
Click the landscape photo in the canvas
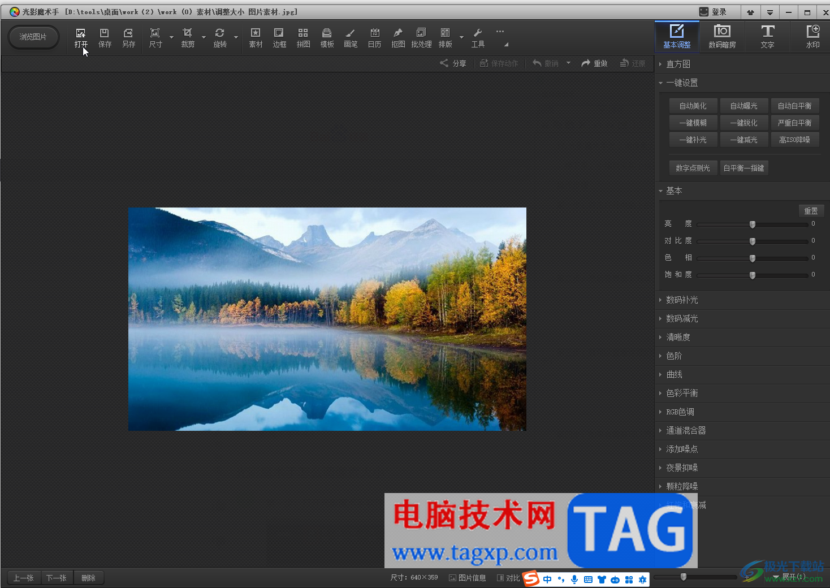(327, 319)
